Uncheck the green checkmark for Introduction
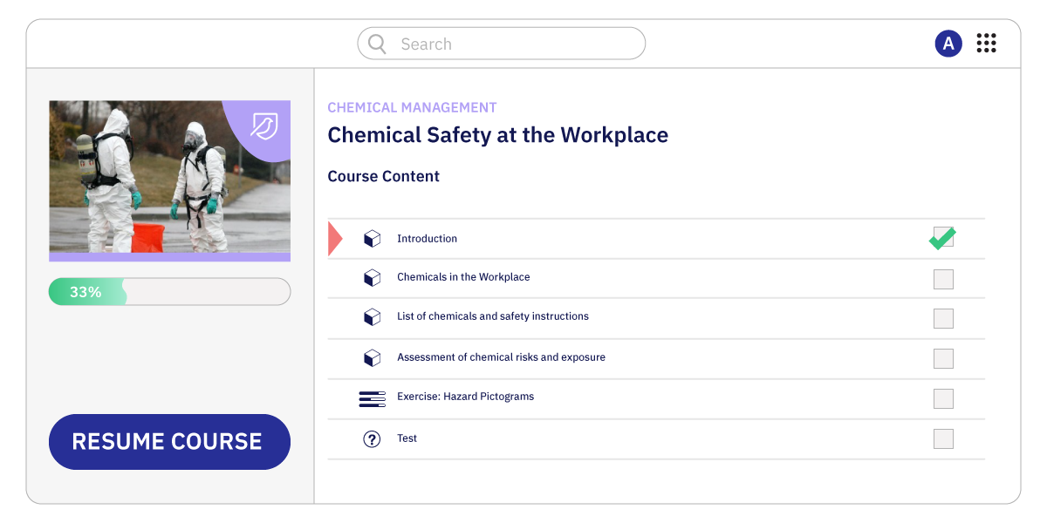 pyautogui.click(x=942, y=237)
